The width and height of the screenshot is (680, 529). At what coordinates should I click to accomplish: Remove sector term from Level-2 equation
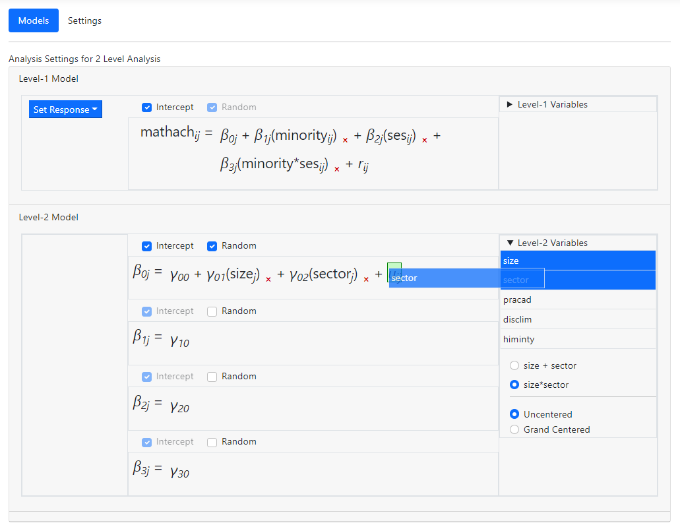[x=366, y=279]
